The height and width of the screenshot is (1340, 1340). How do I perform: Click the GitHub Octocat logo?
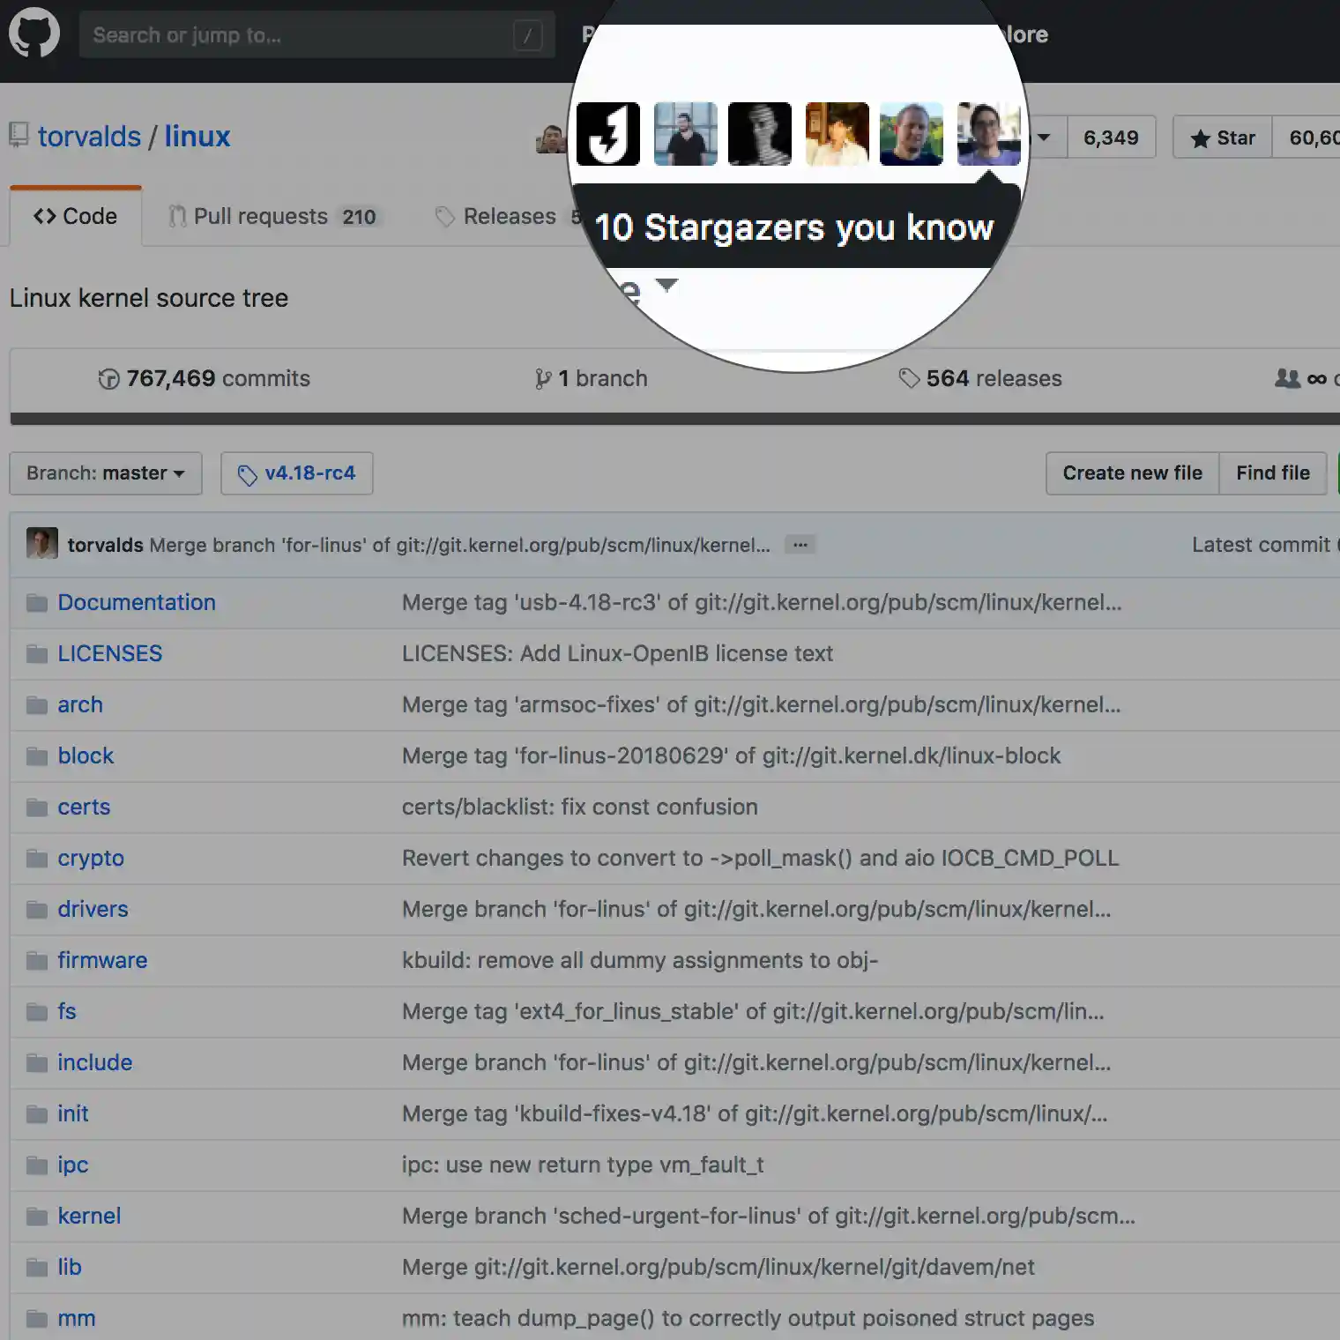34,33
